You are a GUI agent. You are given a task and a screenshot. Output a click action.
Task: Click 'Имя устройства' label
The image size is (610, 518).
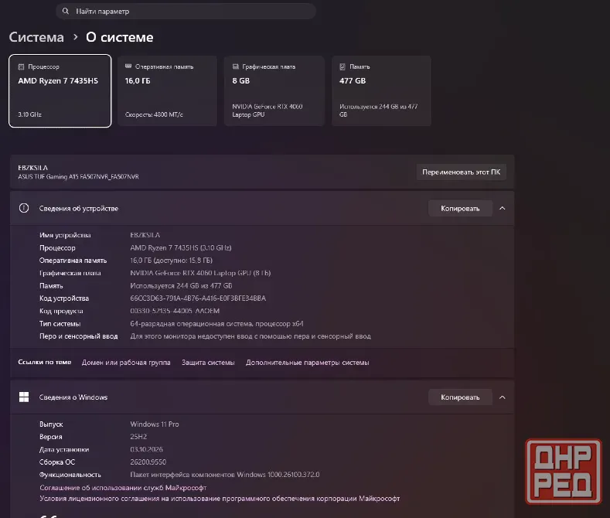coord(65,235)
